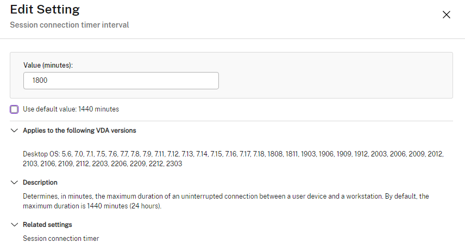
Task: Collapse the Applies to VDA versions chevron
Action: [14, 130]
